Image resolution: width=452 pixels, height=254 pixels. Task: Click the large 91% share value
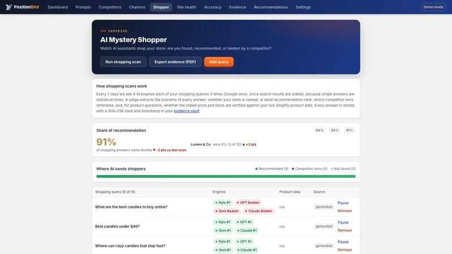(106, 142)
